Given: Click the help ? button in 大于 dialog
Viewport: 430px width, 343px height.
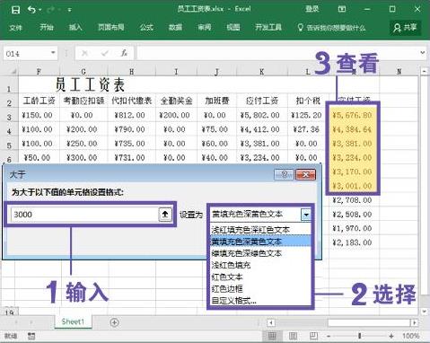Looking at the screenshot, I should [284, 174].
